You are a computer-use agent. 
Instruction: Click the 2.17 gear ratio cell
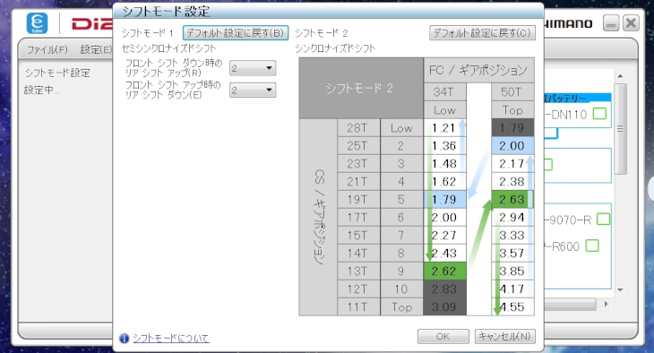(512, 164)
